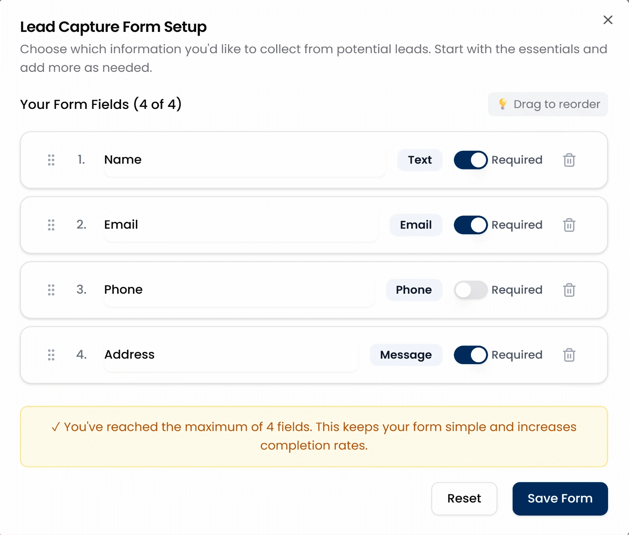The width and height of the screenshot is (629, 535).
Task: Disable Required for the Address field
Action: click(x=470, y=355)
